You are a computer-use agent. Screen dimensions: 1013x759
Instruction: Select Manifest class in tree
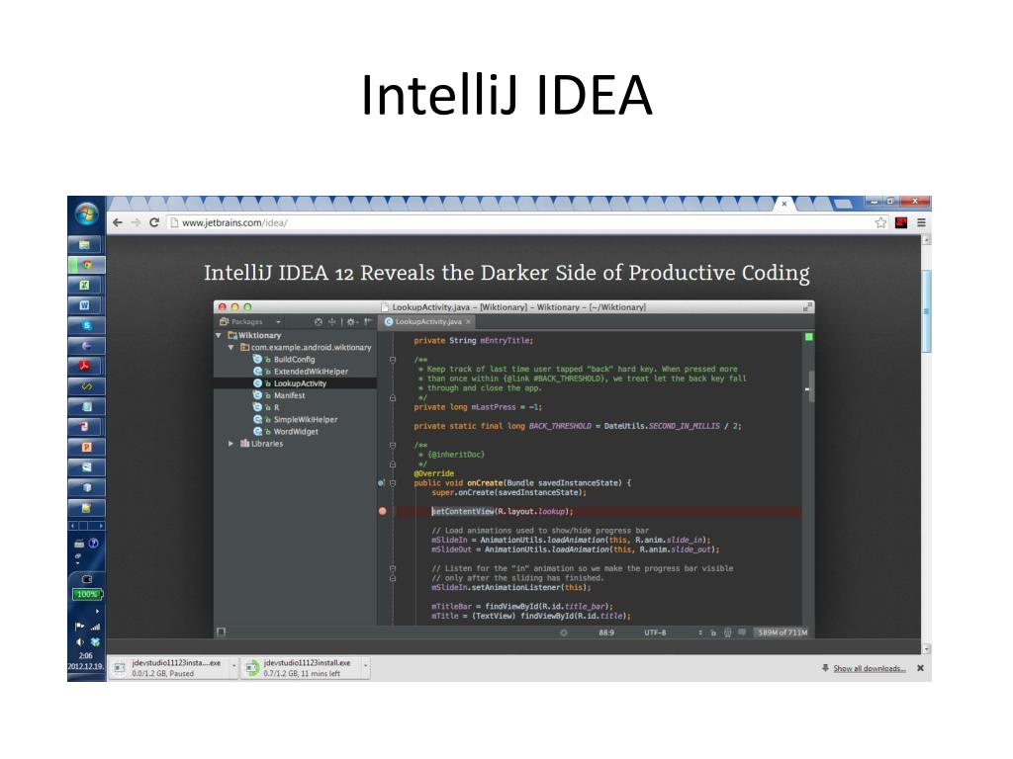pos(289,395)
